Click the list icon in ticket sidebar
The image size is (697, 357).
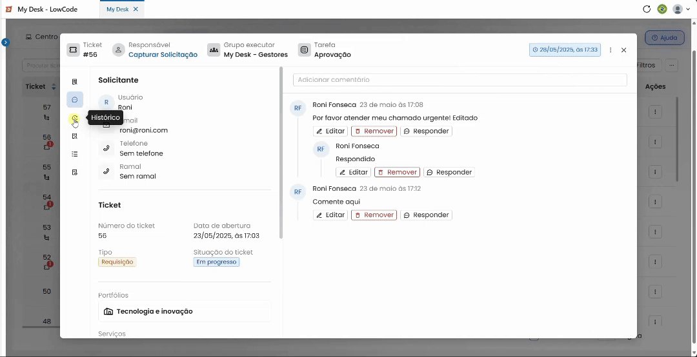click(75, 154)
